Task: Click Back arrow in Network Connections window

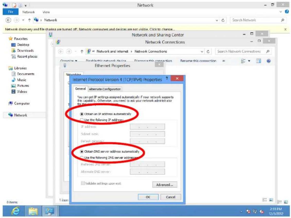Action: [x=61, y=51]
